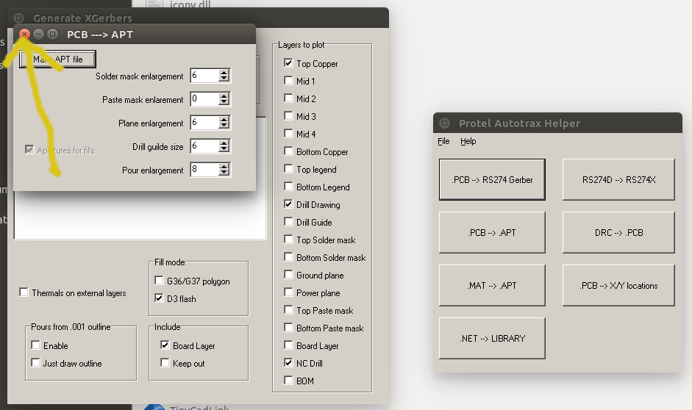Increase Solder mask enlargement value
The height and width of the screenshot is (410, 692).
[x=224, y=72]
